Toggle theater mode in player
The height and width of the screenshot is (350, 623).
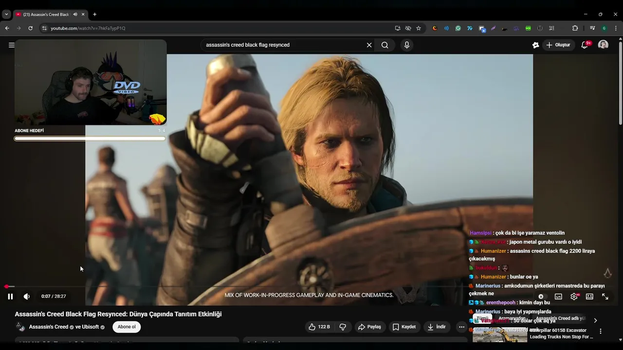click(x=589, y=296)
